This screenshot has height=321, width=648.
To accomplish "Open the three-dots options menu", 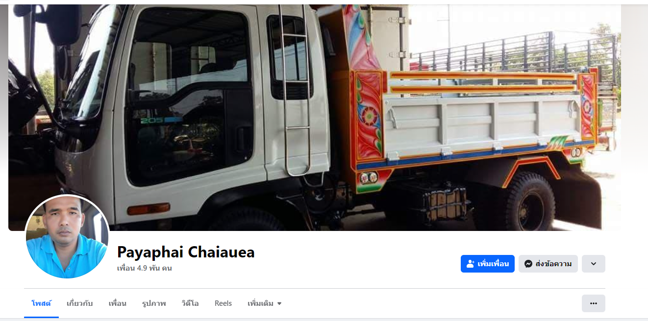I will 594,303.
